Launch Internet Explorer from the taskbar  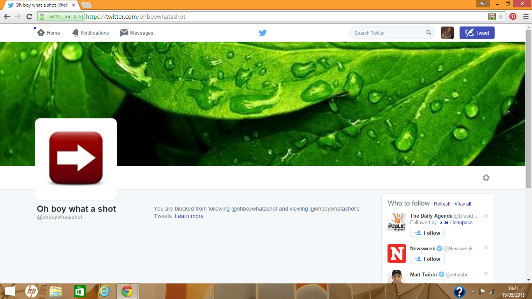104,291
